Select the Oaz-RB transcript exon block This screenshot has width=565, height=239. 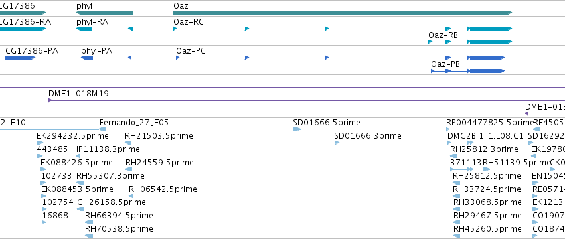coord(491,42)
